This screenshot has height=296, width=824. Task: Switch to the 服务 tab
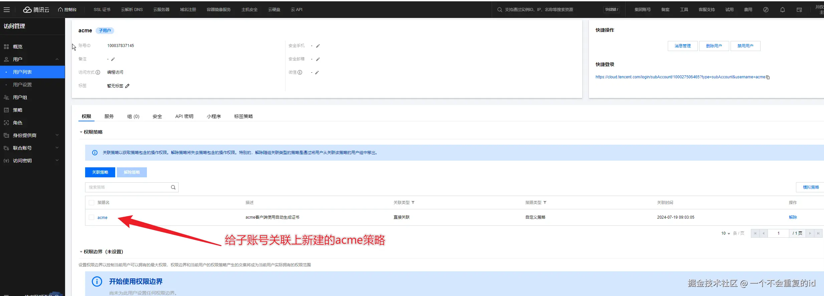pyautogui.click(x=109, y=116)
